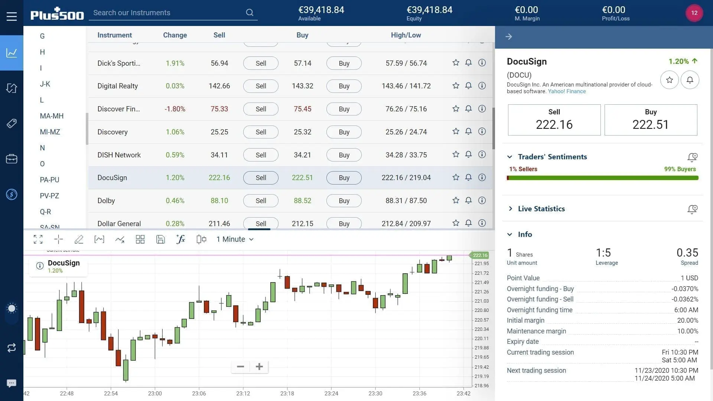The image size is (713, 401).
Task: Select the J-K letter category
Action: pos(45,84)
